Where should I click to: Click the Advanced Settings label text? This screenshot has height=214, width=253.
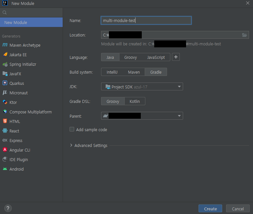tap(91, 146)
